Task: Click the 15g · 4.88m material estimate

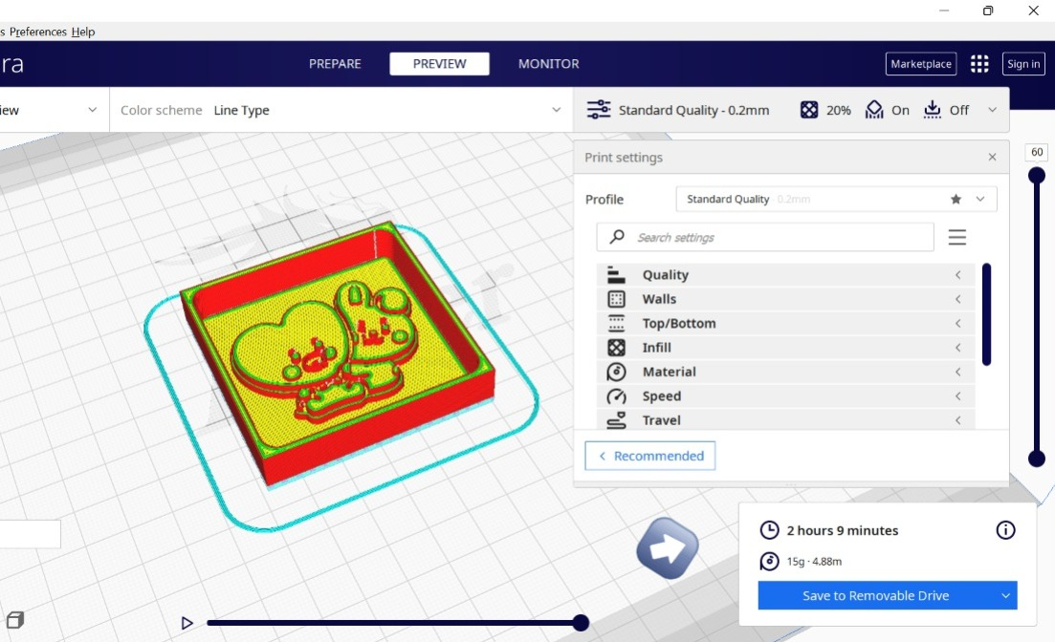Action: (x=814, y=562)
